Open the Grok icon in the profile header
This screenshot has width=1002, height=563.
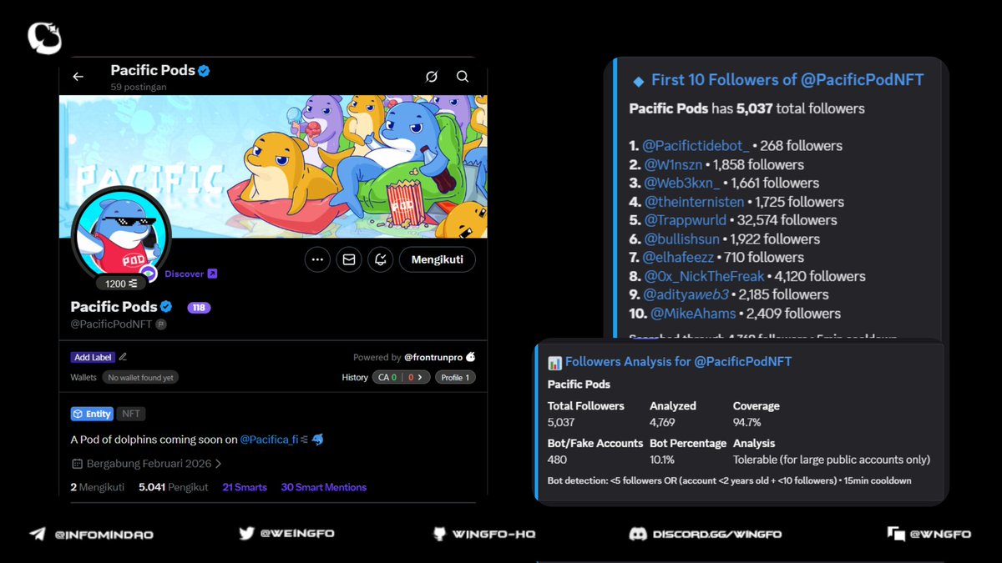pyautogui.click(x=432, y=77)
